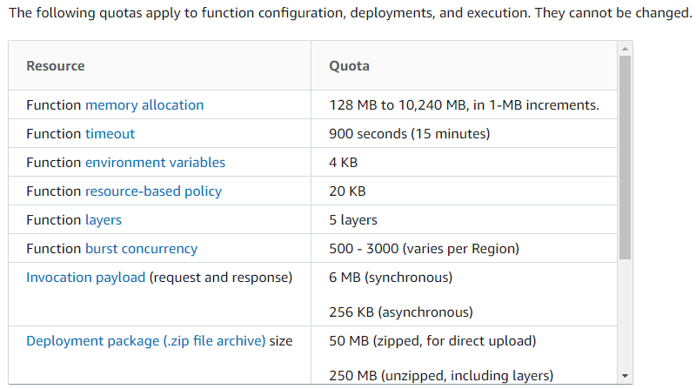Select the '128 MB to 10,240 MB' quota cell

click(x=464, y=104)
